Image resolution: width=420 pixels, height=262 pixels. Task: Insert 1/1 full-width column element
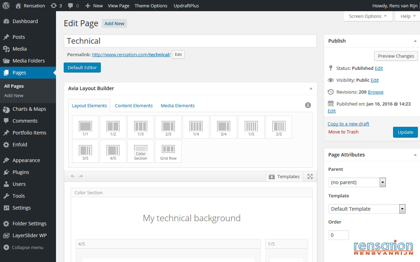(x=85, y=127)
